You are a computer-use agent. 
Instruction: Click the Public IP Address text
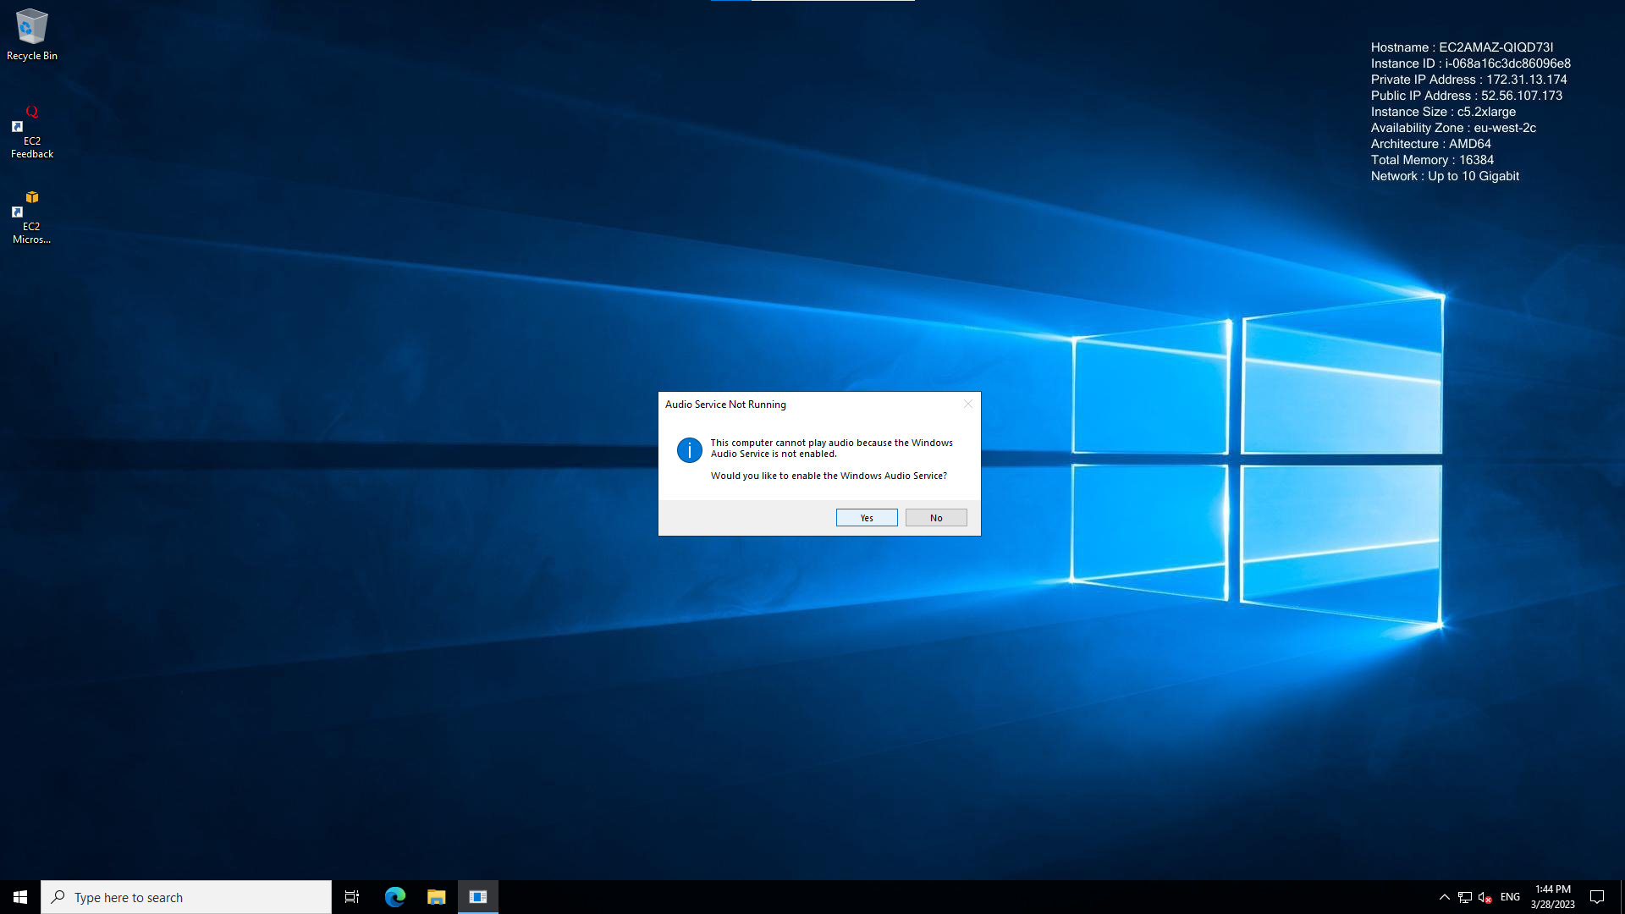click(x=1467, y=96)
